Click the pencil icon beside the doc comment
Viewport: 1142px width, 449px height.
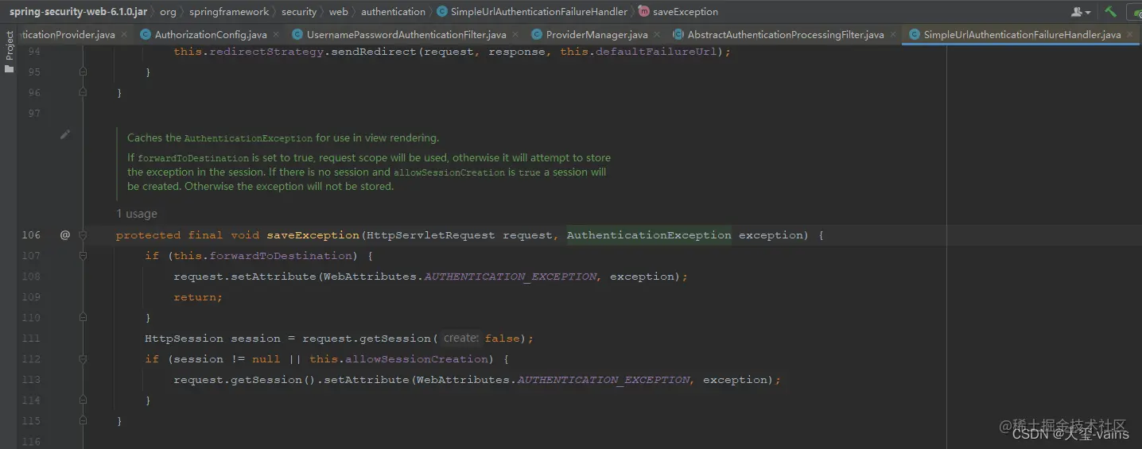(65, 135)
